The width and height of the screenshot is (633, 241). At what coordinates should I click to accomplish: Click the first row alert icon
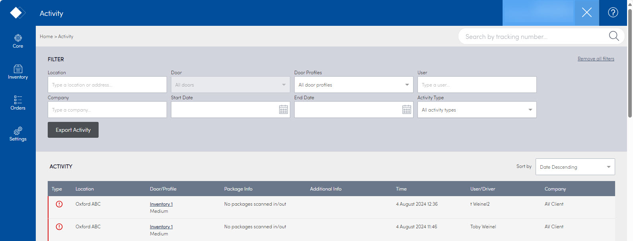point(59,204)
